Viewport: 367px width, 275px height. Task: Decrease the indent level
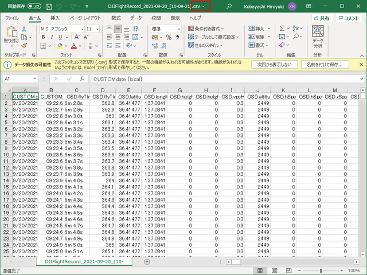pyautogui.click(x=109, y=46)
